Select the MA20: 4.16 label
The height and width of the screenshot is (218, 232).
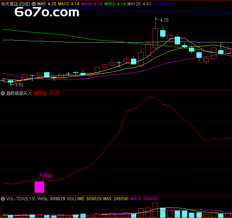pos(92,4)
